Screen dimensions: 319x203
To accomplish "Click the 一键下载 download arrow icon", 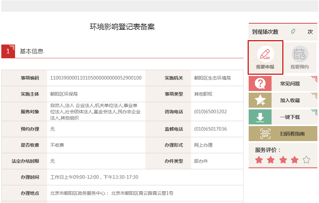I will pyautogui.click(x=260, y=117).
